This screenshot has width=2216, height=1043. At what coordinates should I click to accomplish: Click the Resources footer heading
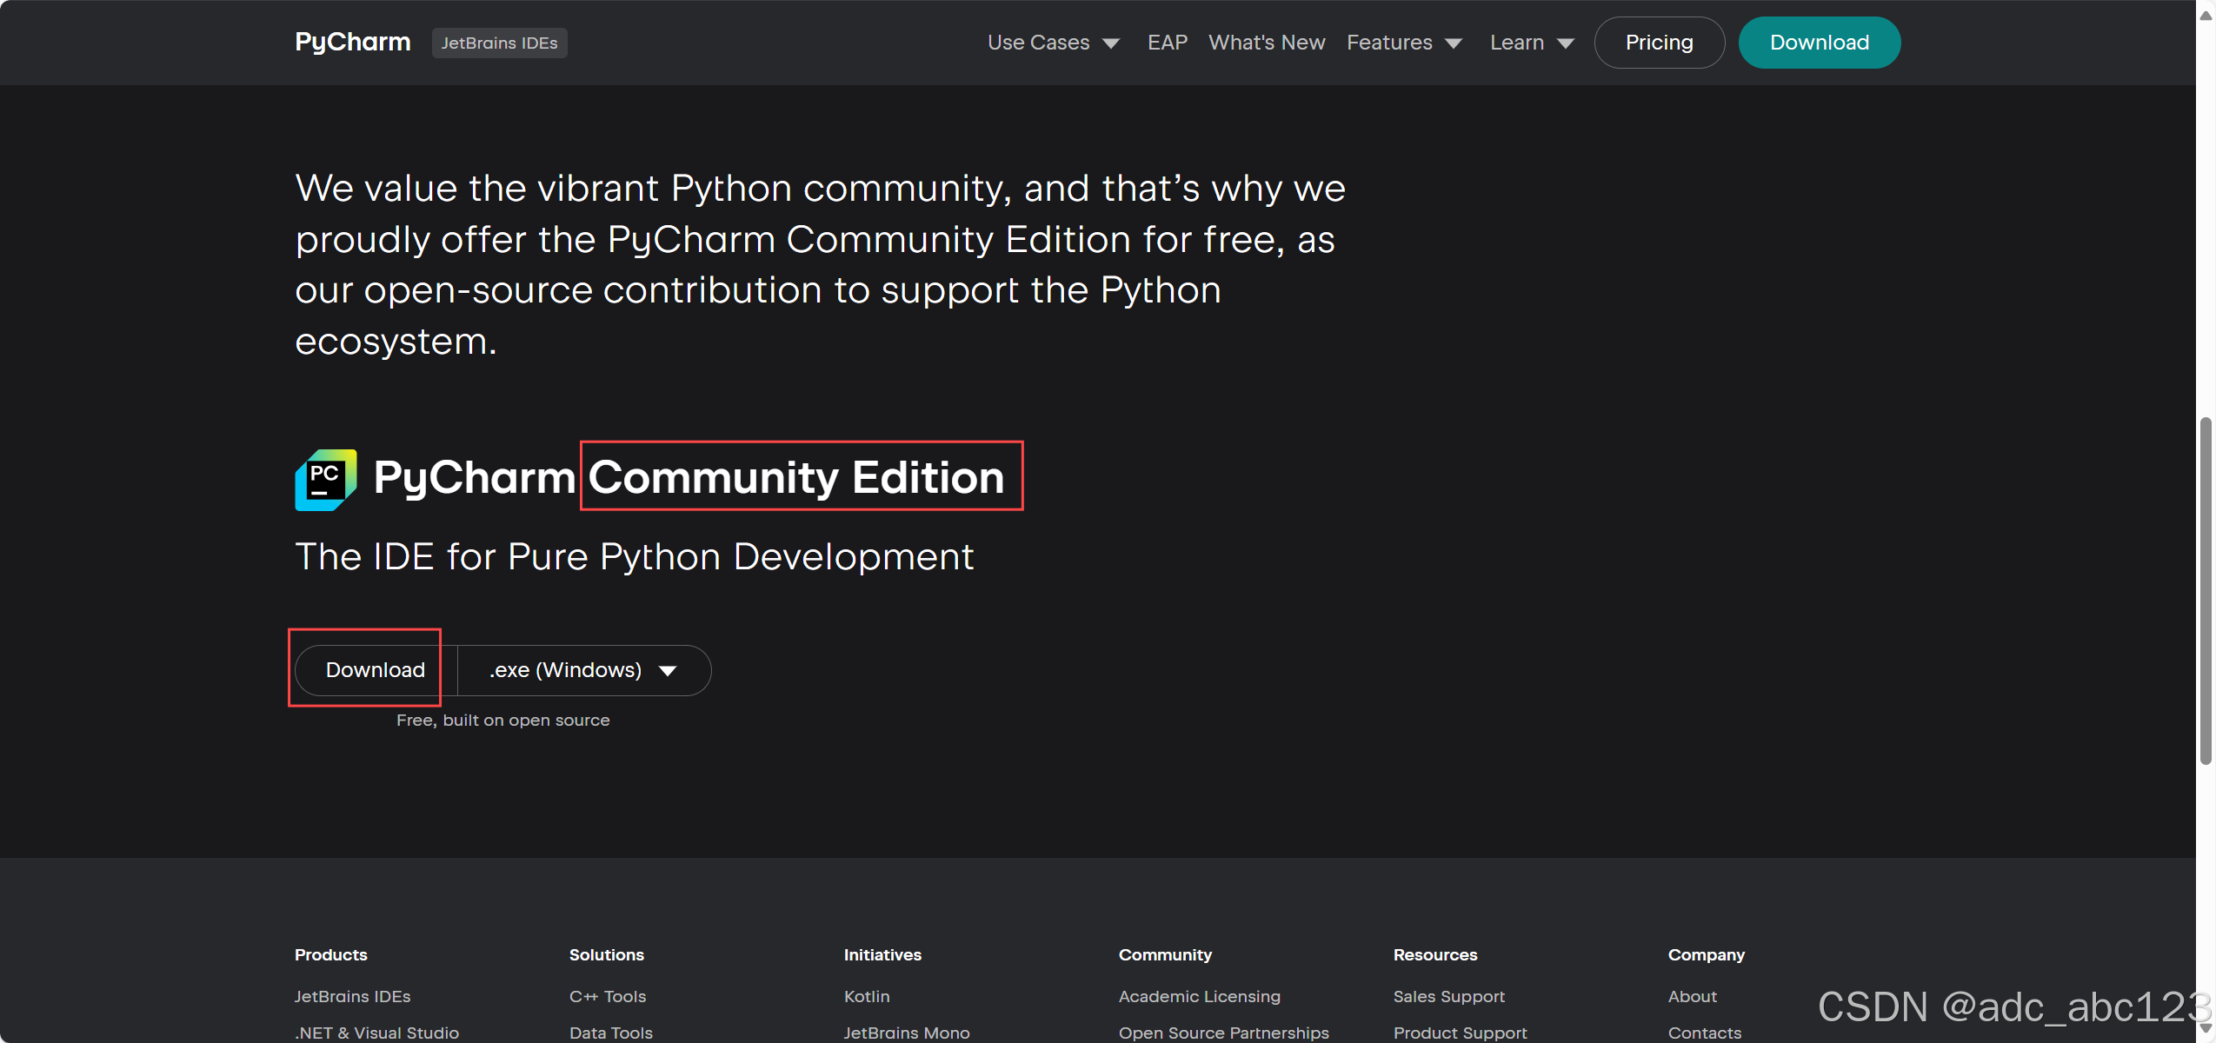click(1435, 954)
